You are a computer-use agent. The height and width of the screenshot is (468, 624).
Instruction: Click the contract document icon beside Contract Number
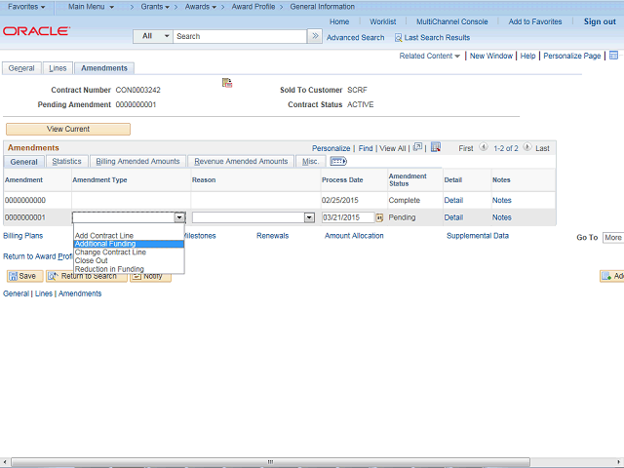(x=227, y=83)
